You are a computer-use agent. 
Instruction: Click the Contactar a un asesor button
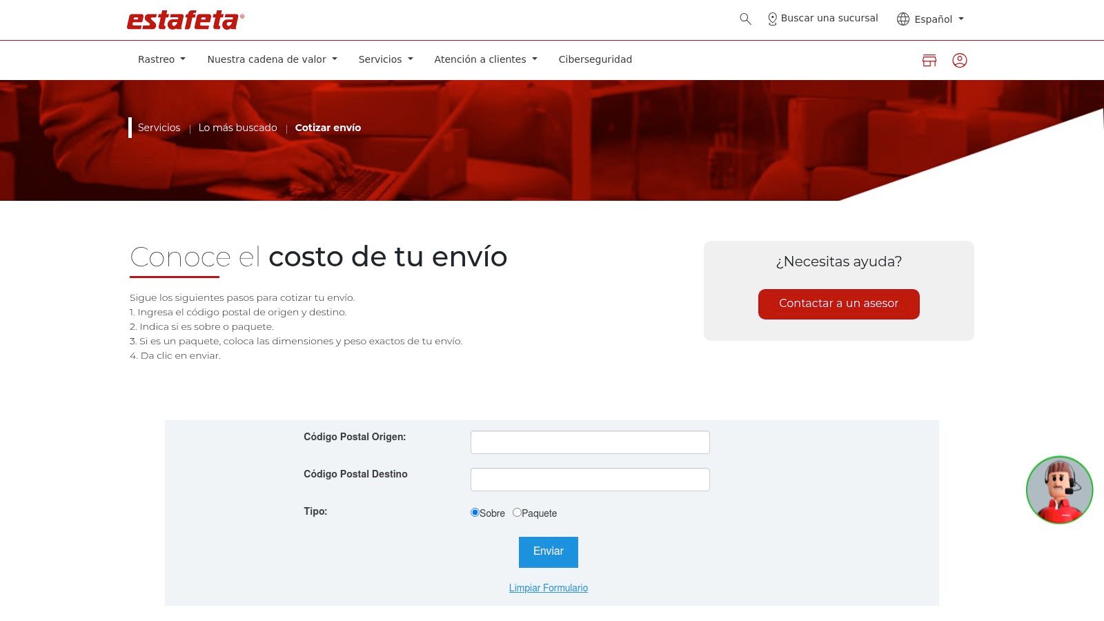point(838,304)
